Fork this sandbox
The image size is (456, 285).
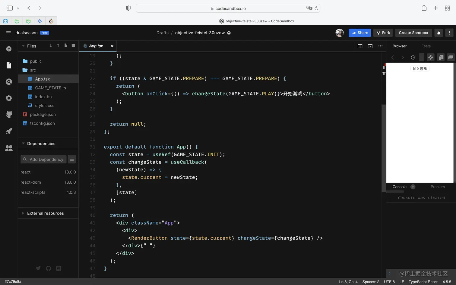[383, 33]
